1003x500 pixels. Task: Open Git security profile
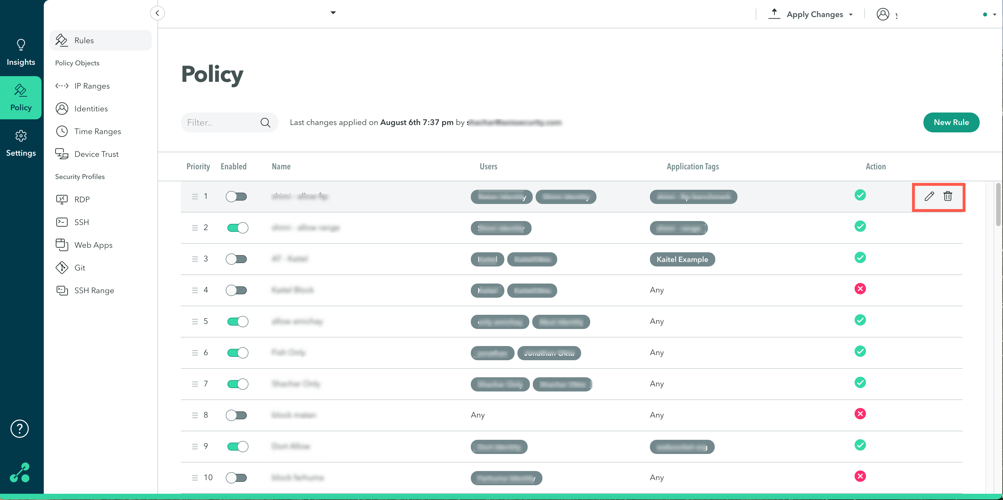click(80, 268)
